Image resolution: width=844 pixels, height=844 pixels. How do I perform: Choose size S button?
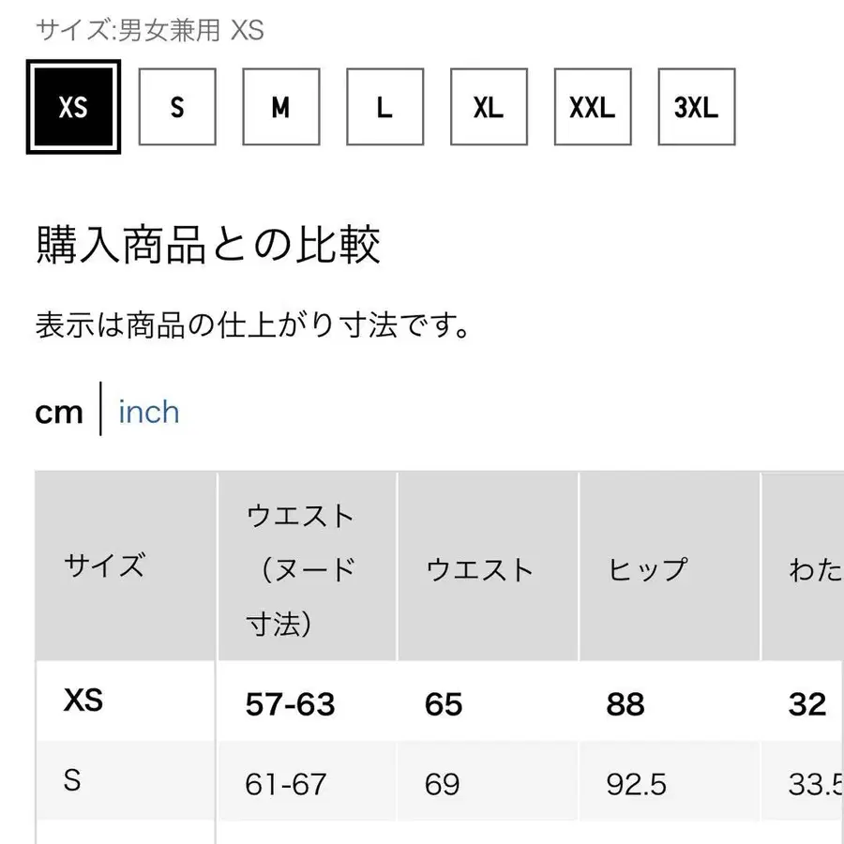177,107
